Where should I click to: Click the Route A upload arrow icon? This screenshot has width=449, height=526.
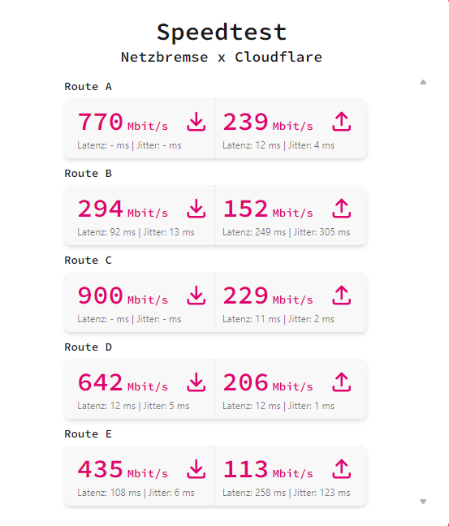[x=342, y=122]
